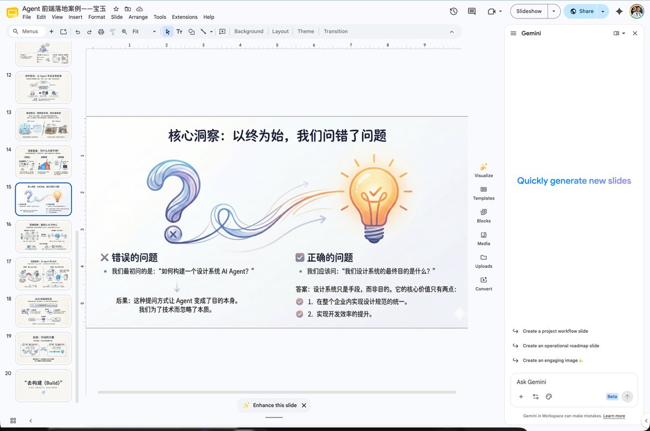This screenshot has width=650, height=431.
Task: Open the Blocks sidebar tool
Action: pyautogui.click(x=484, y=215)
